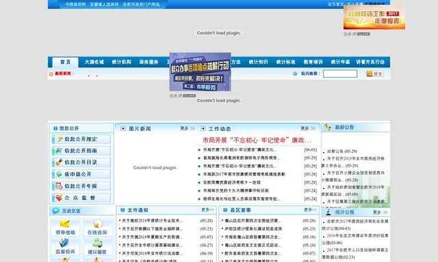Focus the 站内检索 search input box
438x262 pixels.
pos(340,74)
